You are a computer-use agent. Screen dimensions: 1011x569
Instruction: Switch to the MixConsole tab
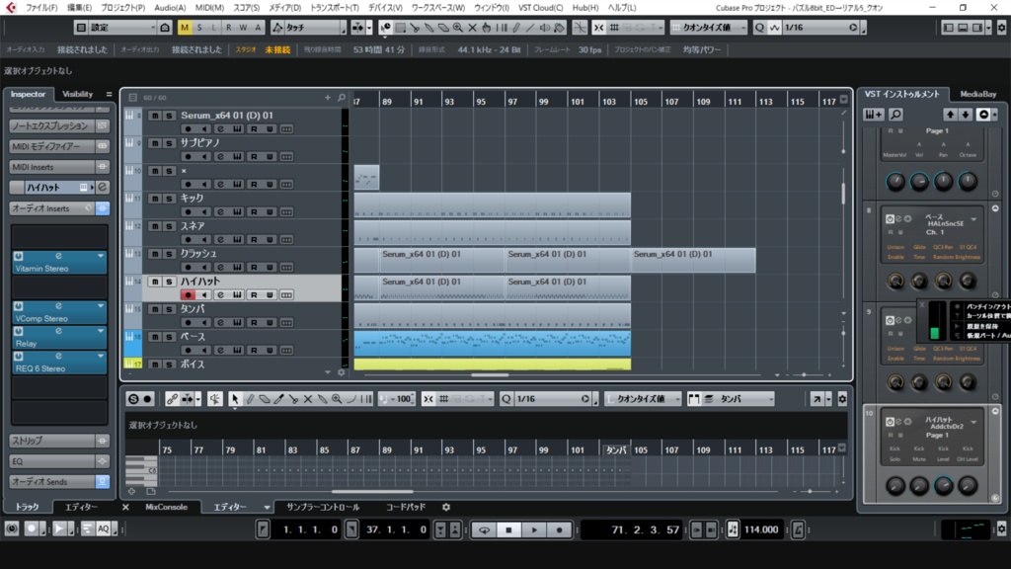point(166,507)
